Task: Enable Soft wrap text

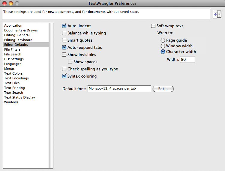Action: tap(153, 26)
